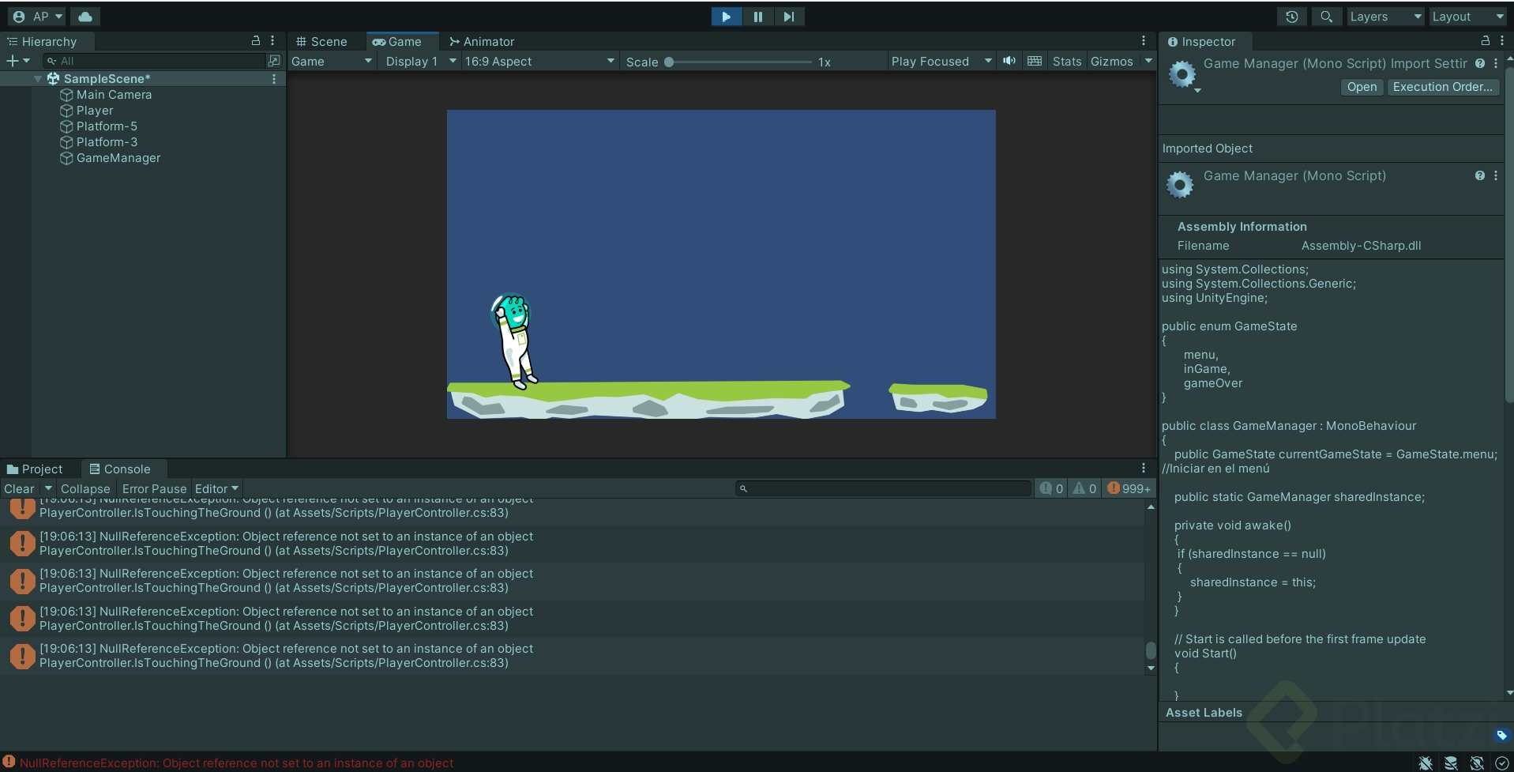The height and width of the screenshot is (772, 1514).
Task: Open the Play Focused dropdown
Action: click(940, 62)
